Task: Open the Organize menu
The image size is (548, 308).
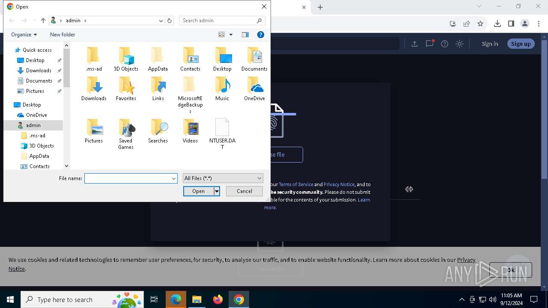Action: (24, 35)
